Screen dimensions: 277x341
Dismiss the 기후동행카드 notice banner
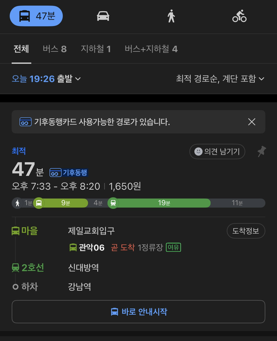[252, 122]
